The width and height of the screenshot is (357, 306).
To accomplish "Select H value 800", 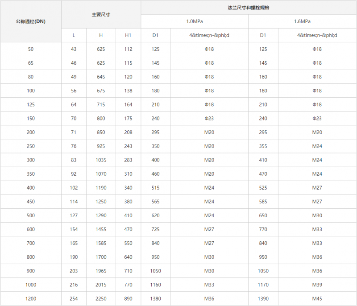I will 101,119.
